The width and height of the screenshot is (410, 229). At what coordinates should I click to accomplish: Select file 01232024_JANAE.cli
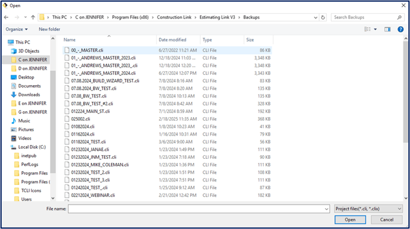pyautogui.click(x=167, y=149)
